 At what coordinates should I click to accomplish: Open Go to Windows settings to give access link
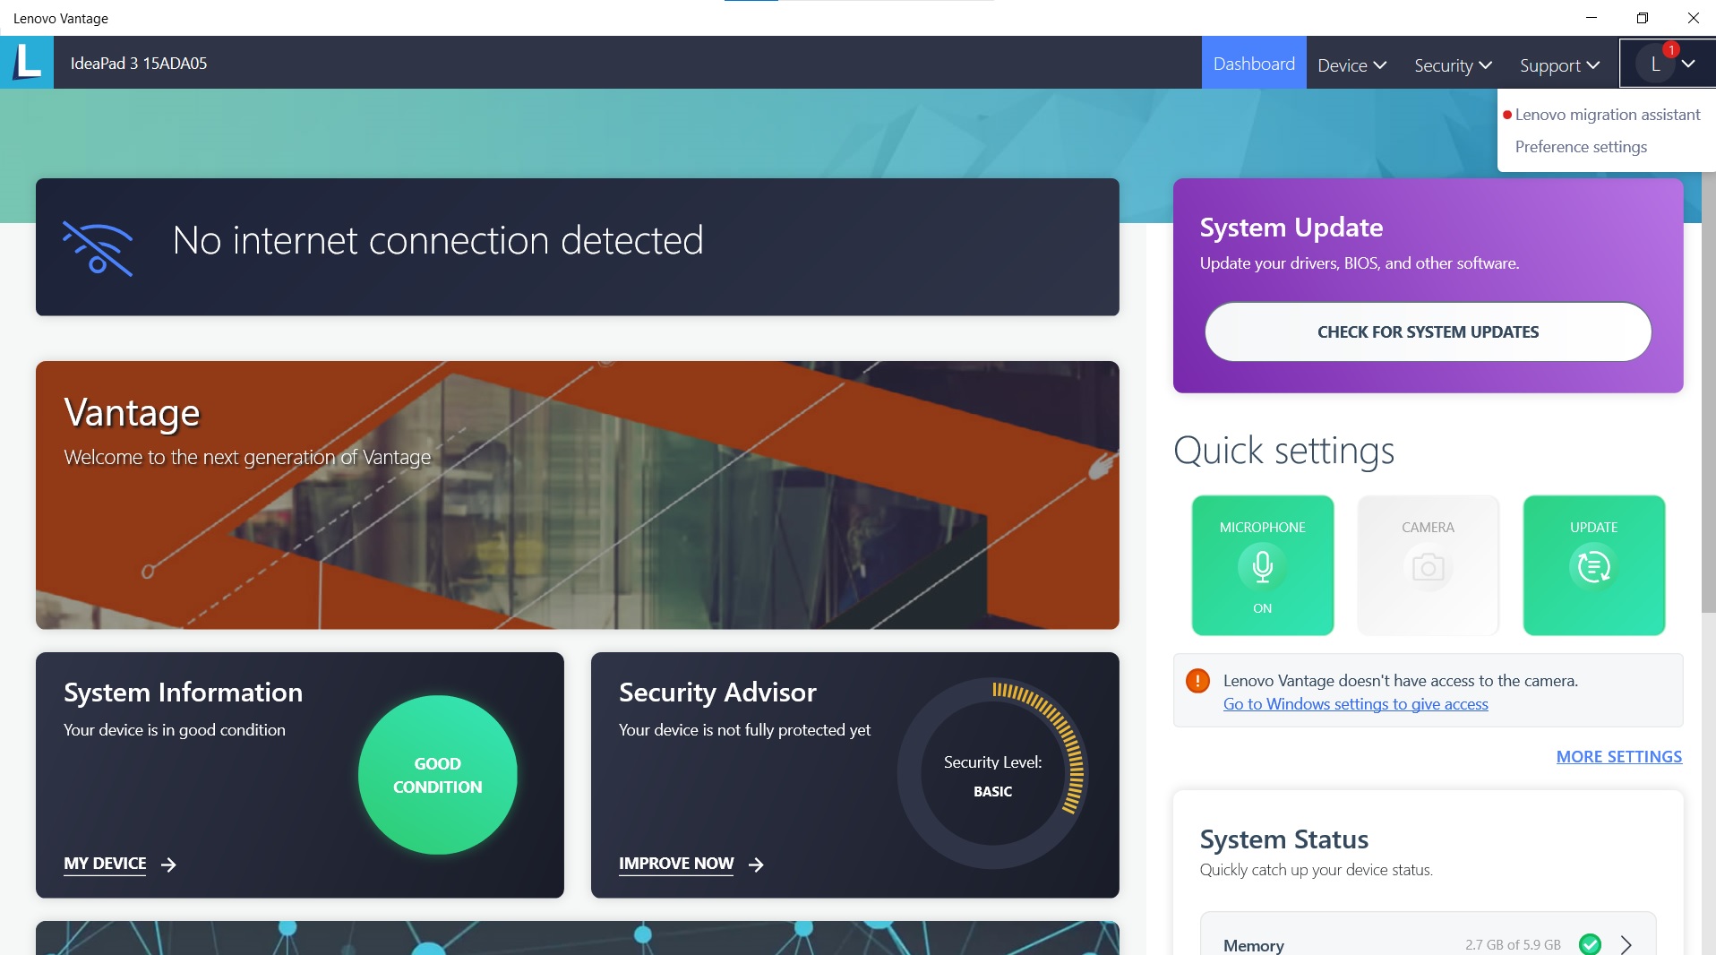(x=1355, y=704)
